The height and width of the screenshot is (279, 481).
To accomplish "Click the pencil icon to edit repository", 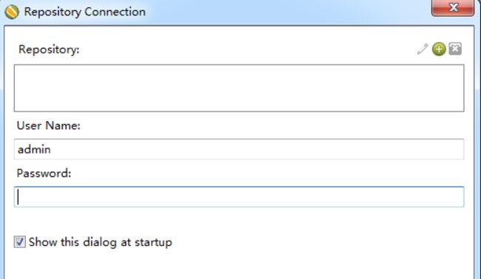I will (x=423, y=49).
